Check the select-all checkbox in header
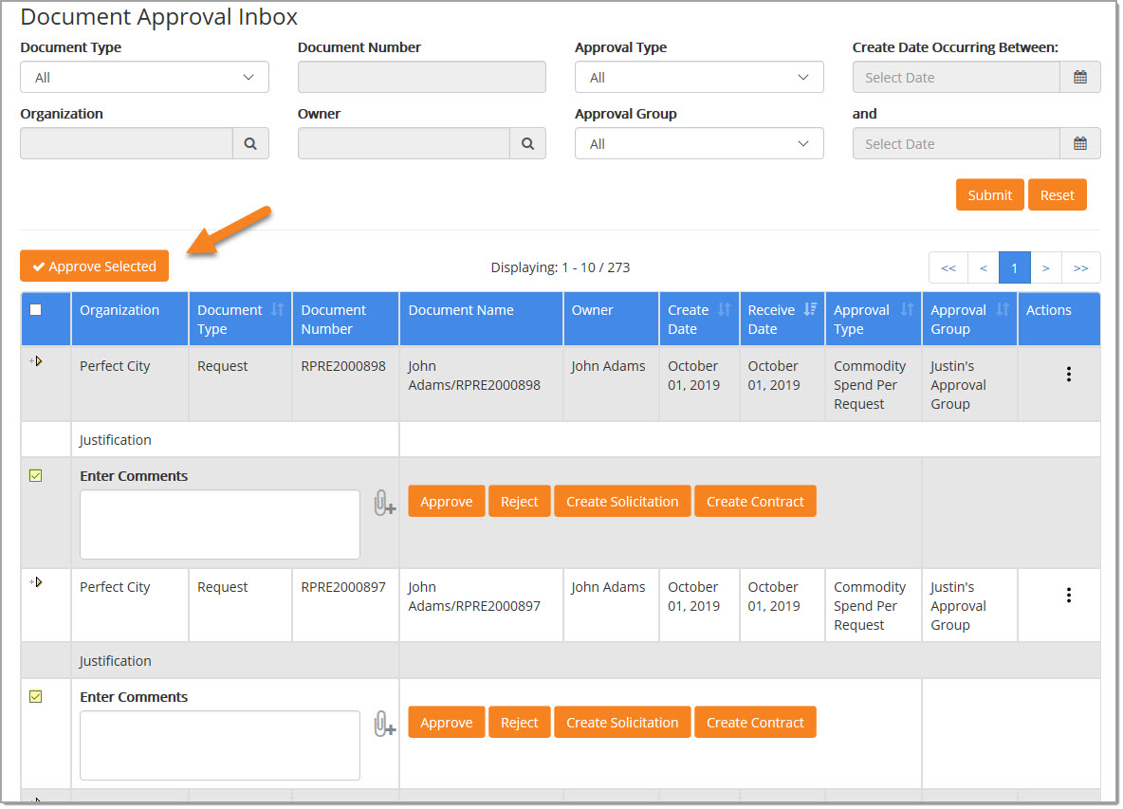1123x809 pixels. click(36, 309)
